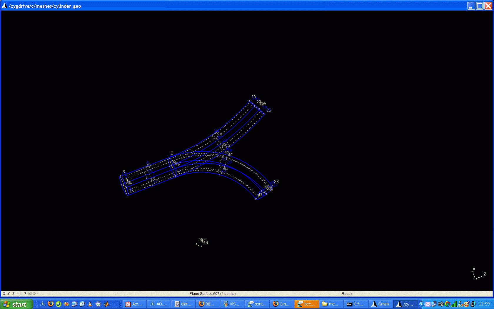Click Show Desktop icon in quick launch

[x=74, y=304]
